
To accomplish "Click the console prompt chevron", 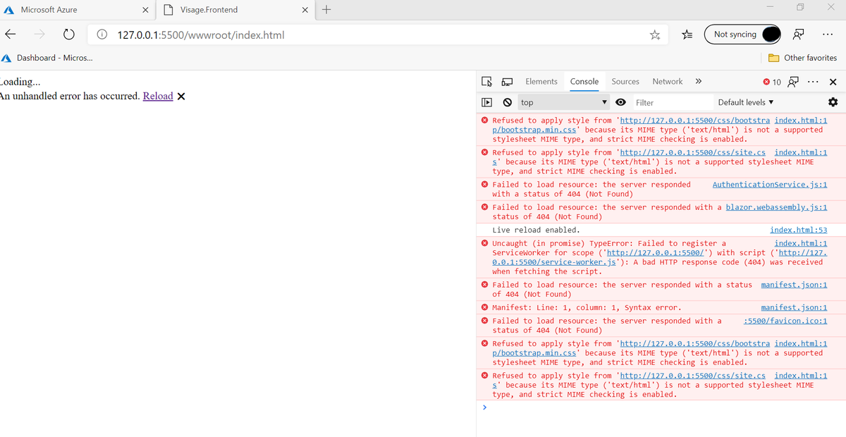I will pos(484,407).
